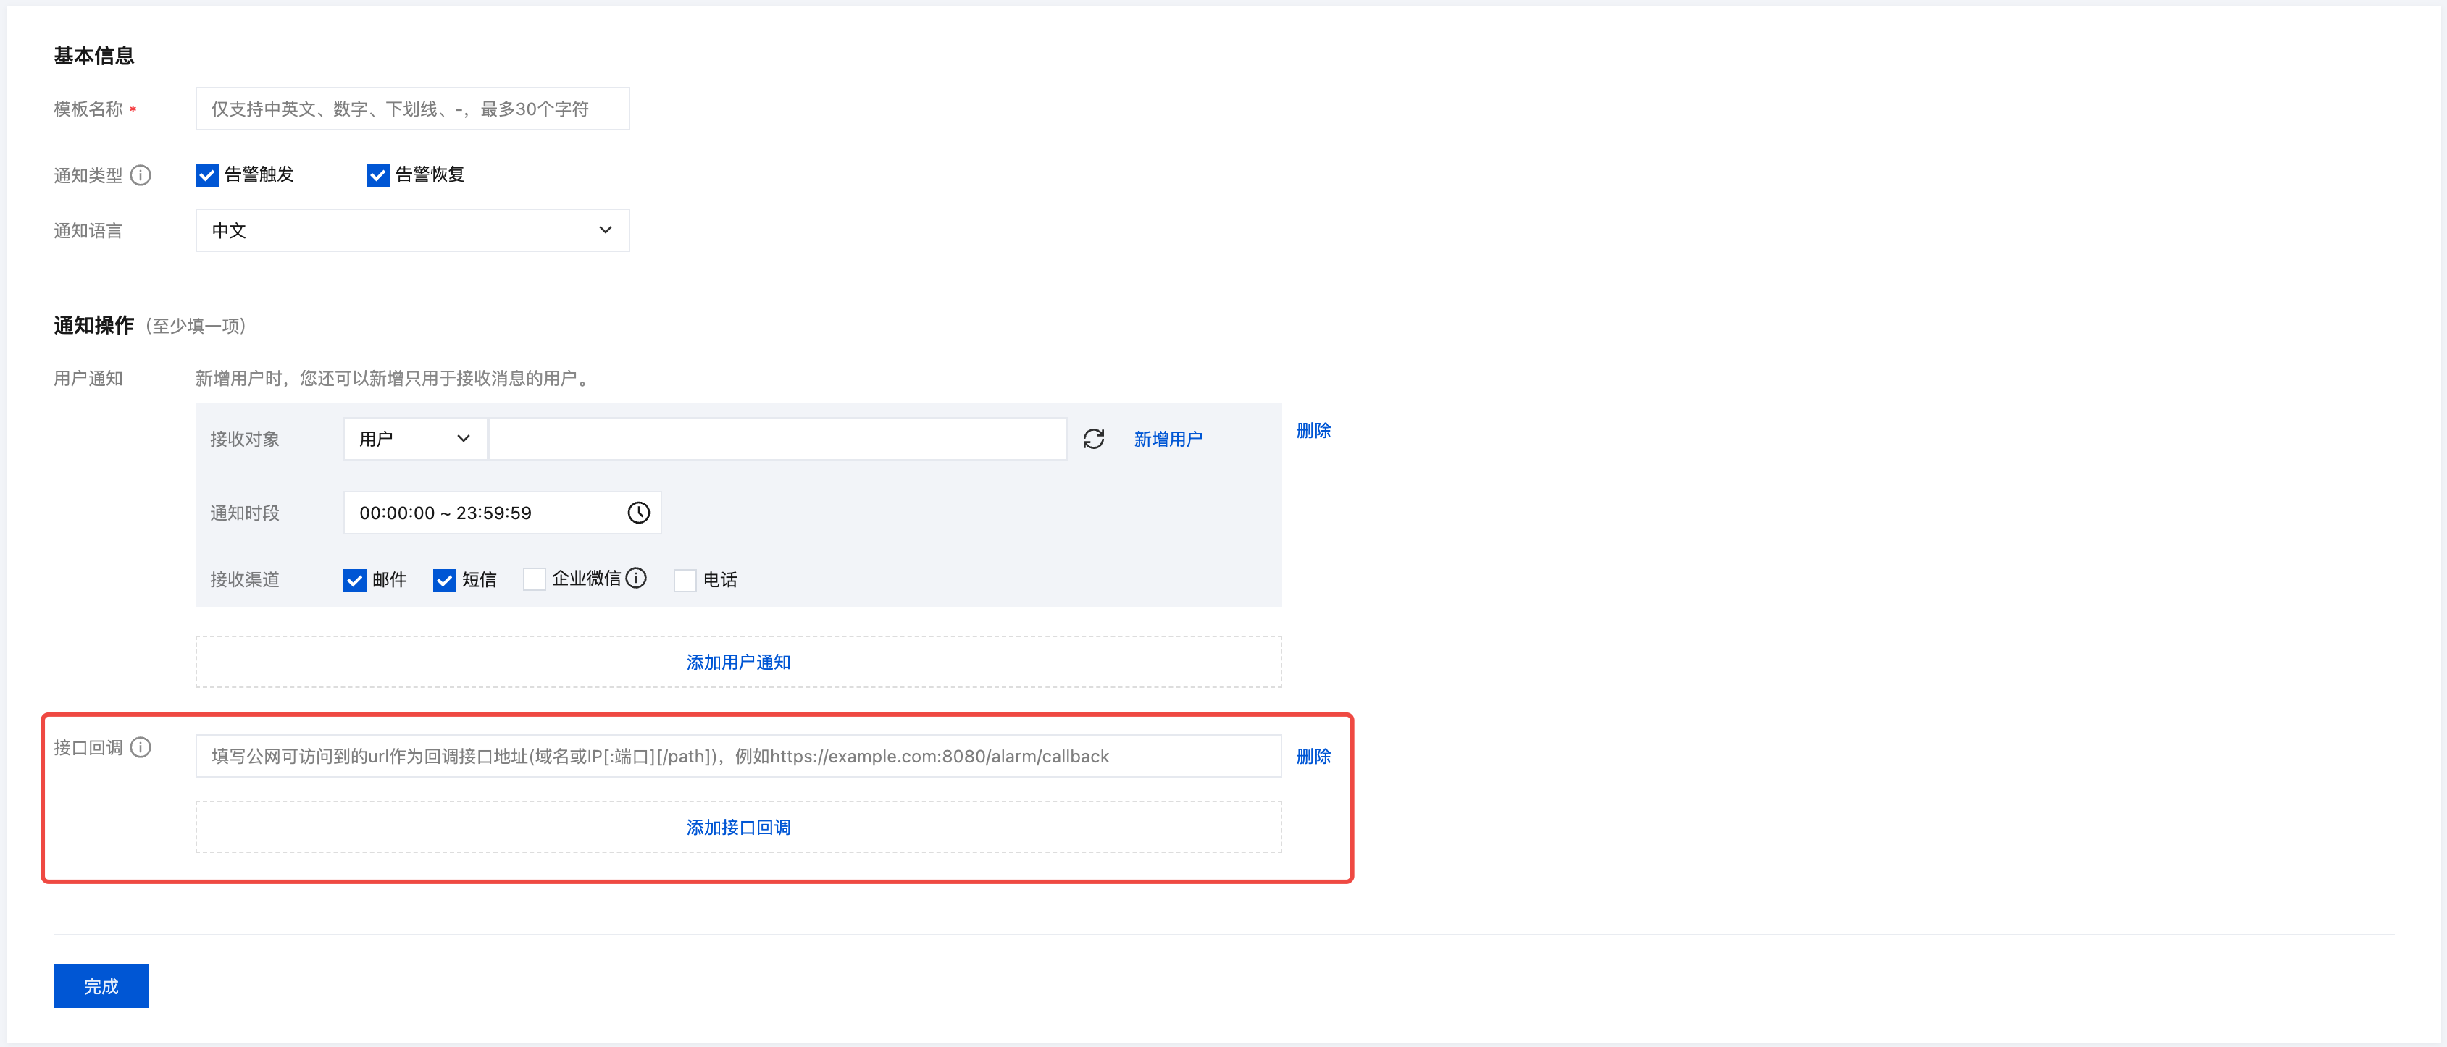Expand the 用户 recipient type dropdown
Viewport: 2447px width, 1047px height.
414,439
